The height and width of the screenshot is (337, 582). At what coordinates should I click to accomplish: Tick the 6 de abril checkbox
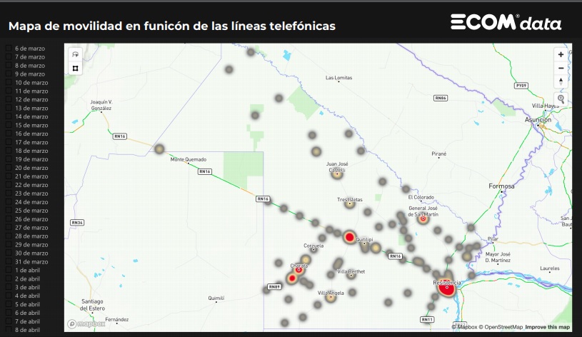pyautogui.click(x=9, y=313)
